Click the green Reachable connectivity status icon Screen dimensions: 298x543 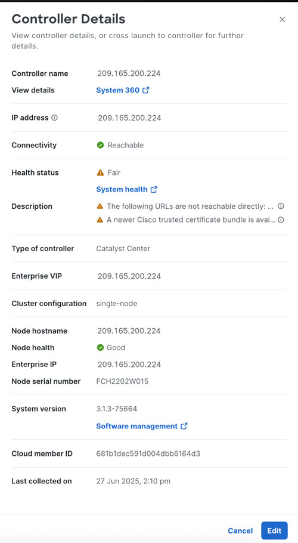100,145
